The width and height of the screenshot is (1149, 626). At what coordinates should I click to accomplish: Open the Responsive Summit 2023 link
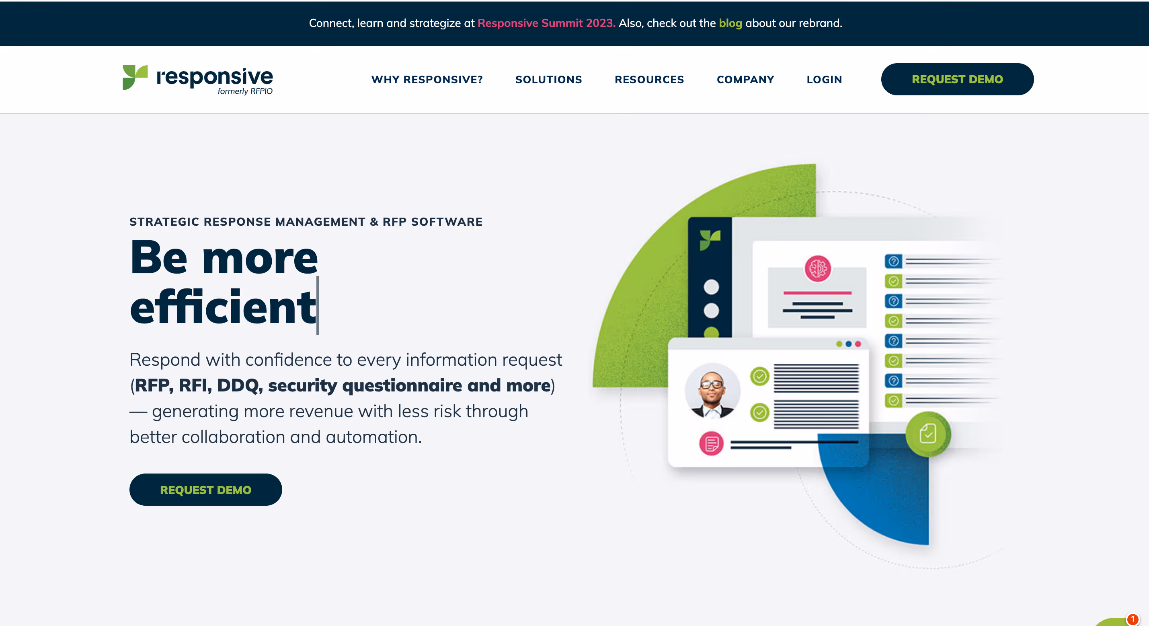[546, 23]
